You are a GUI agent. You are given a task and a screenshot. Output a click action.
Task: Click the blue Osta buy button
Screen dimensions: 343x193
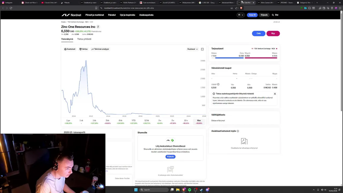259,34
